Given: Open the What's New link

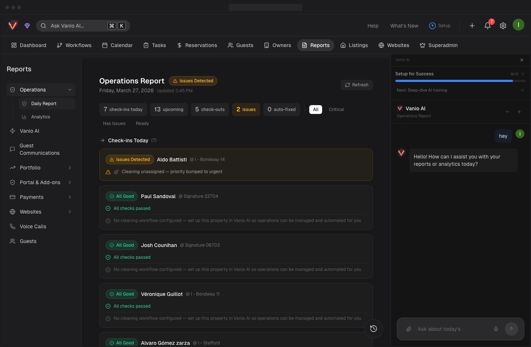Looking at the screenshot, I should 404,26.
